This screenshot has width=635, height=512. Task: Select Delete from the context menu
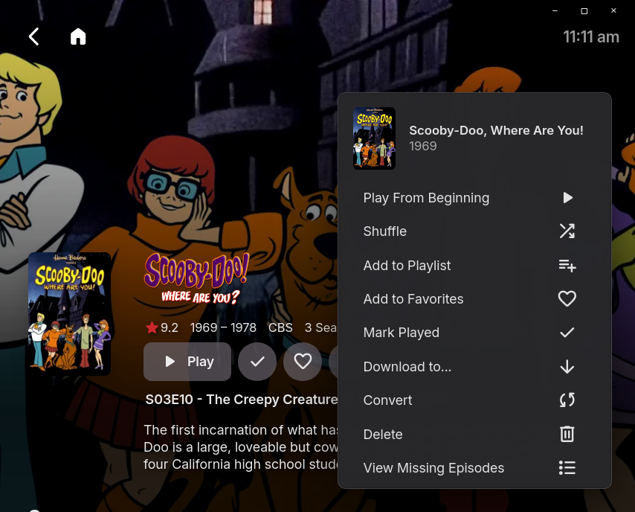click(383, 434)
